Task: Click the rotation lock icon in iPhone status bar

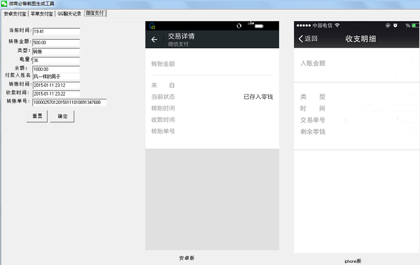Action: tap(388, 25)
